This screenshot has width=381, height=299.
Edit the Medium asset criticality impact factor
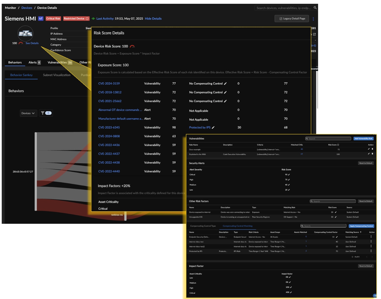coord(290,282)
